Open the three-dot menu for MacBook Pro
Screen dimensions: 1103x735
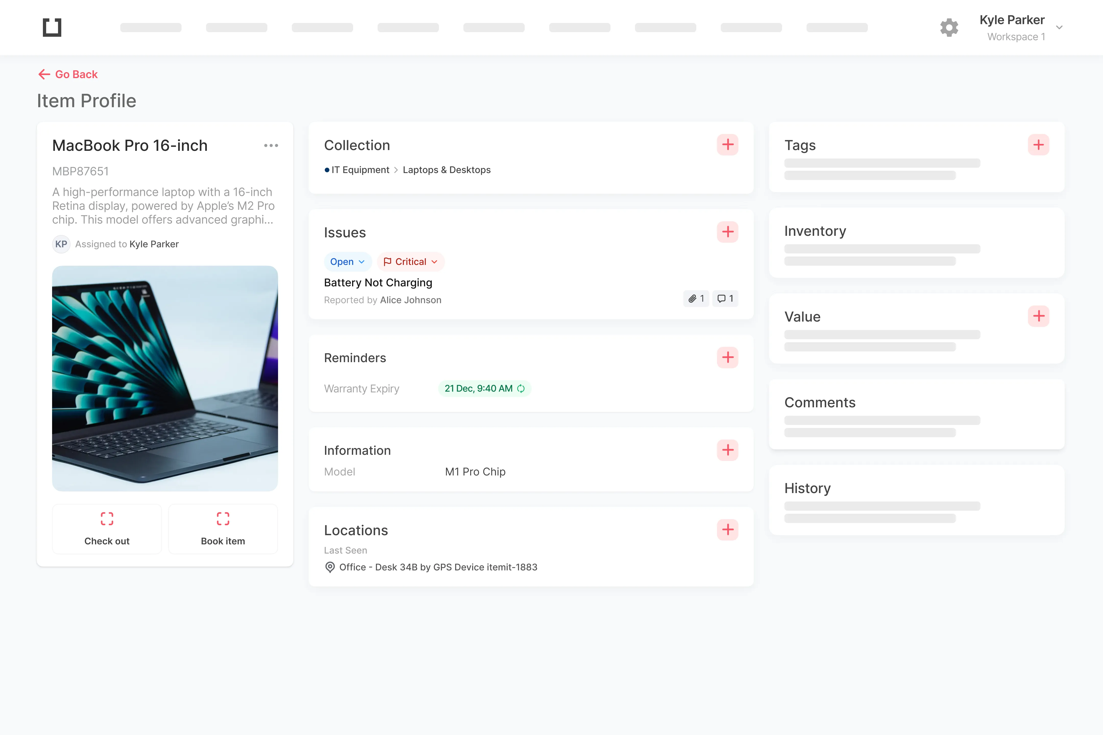pos(271,146)
